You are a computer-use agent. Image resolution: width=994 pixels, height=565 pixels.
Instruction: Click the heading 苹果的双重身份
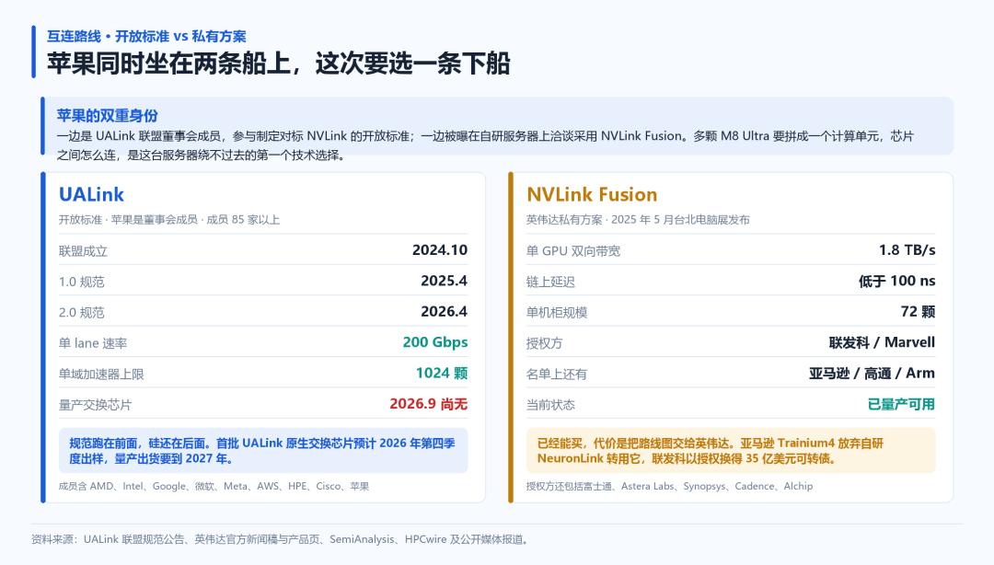pyautogui.click(x=107, y=115)
